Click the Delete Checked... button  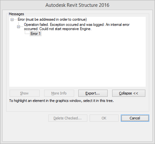[68, 118]
